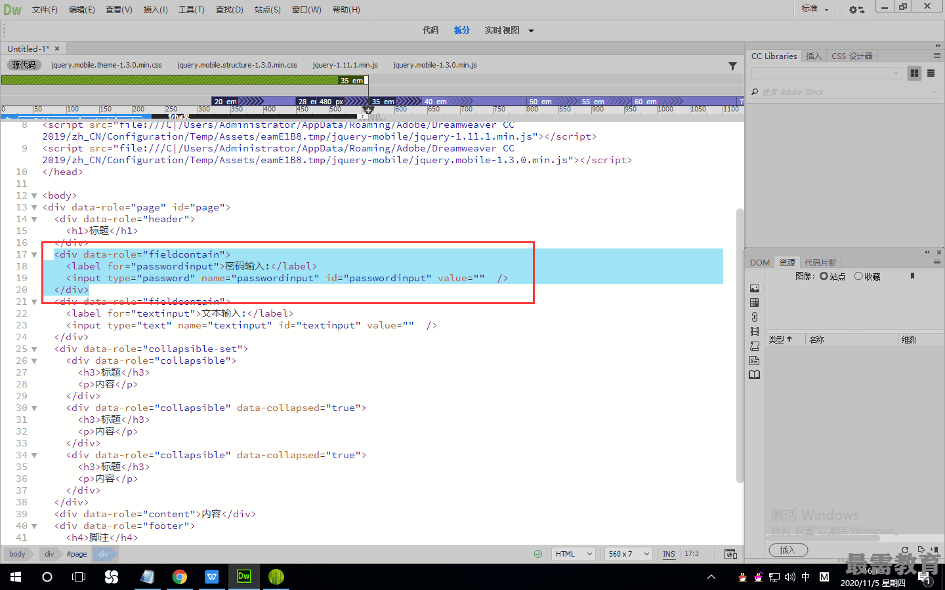The image size is (945, 590).
Task: Select the 站点 radio button
Action: [x=824, y=276]
